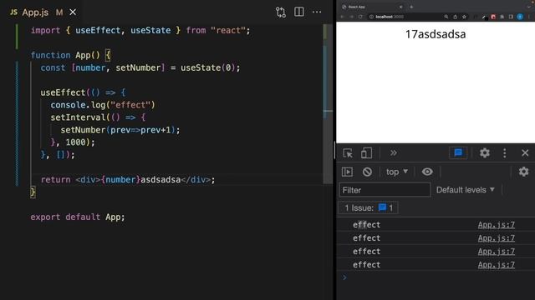Open the blue Chrome profile avatar
The height and width of the screenshot is (300, 535).
520,17
